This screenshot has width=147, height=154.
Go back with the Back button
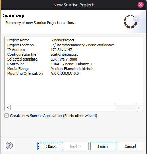(x=50, y=146)
